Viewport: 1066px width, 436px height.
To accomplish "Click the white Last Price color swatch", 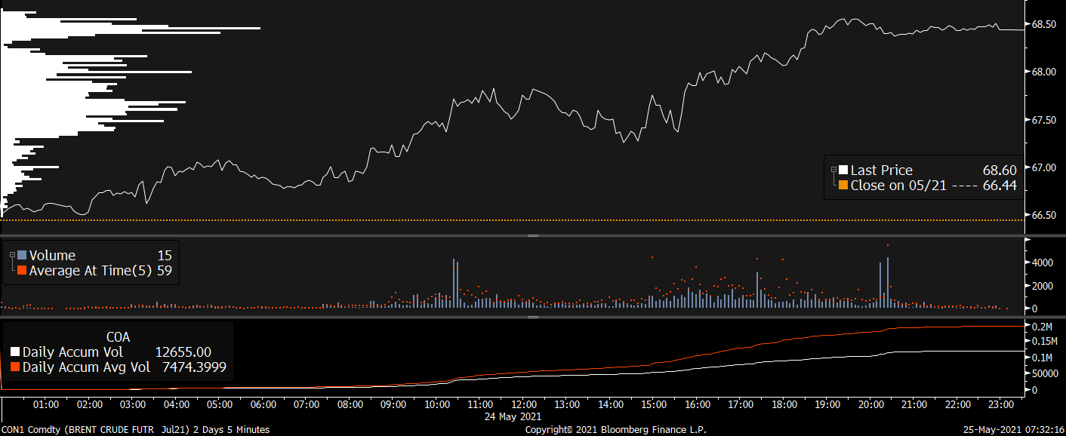I will tap(843, 170).
